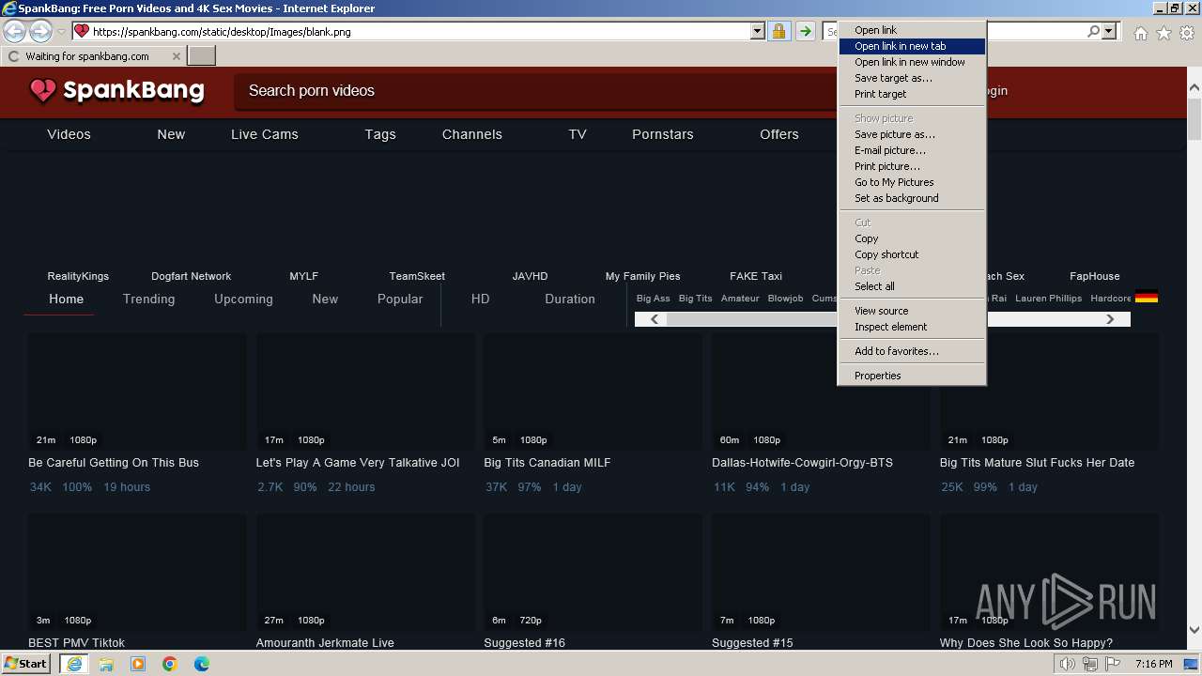
Task: Click the Internet Explorer Forward arrow button
Action: 40,32
